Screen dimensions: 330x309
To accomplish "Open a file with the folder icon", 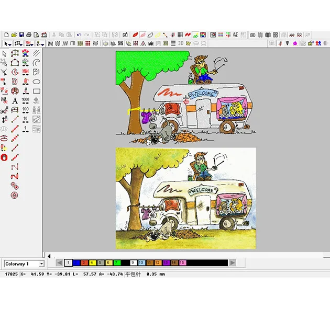I will (x=14, y=35).
